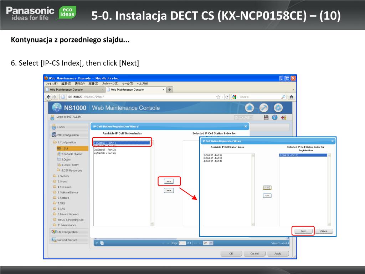Click the ==> move button in left wizard

pos(169,181)
